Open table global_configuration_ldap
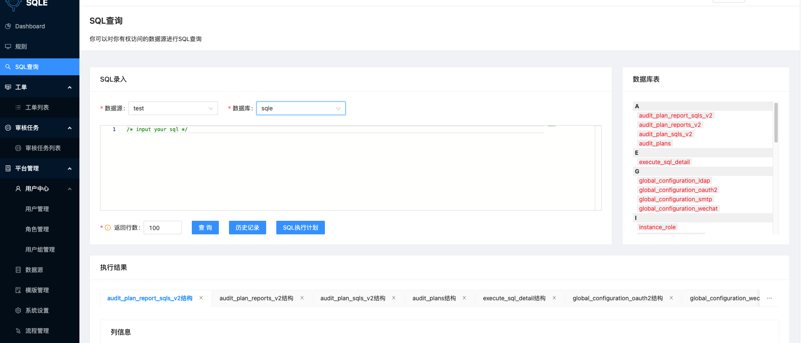Viewport: 801px width, 343px height. tap(675, 181)
